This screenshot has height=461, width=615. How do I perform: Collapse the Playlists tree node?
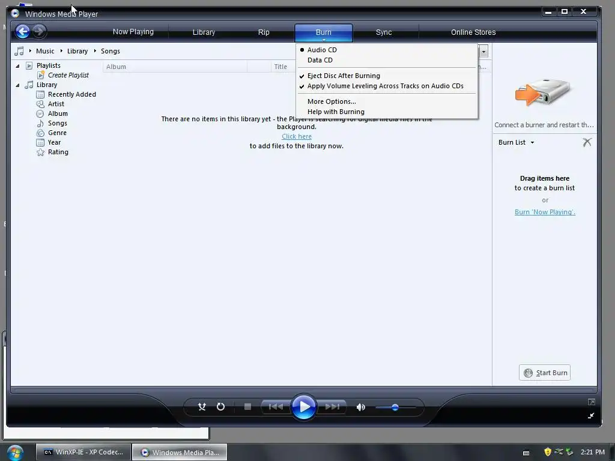click(17, 66)
